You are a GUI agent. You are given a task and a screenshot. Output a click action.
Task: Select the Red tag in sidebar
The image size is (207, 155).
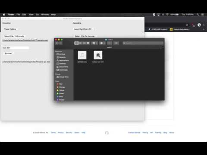coord(60,84)
